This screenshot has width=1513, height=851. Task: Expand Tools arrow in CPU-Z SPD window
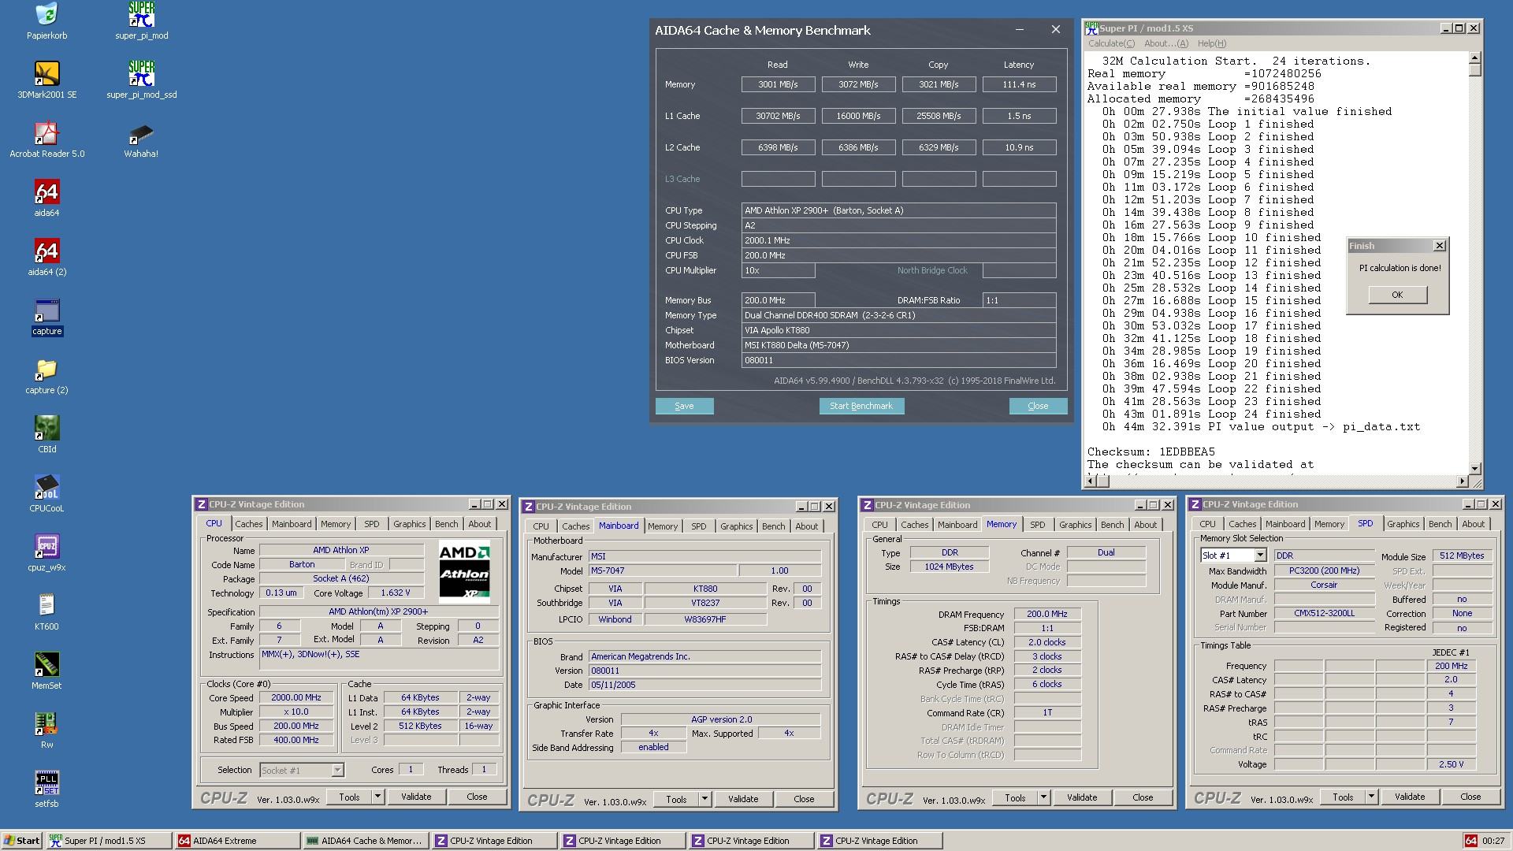coord(1371,797)
